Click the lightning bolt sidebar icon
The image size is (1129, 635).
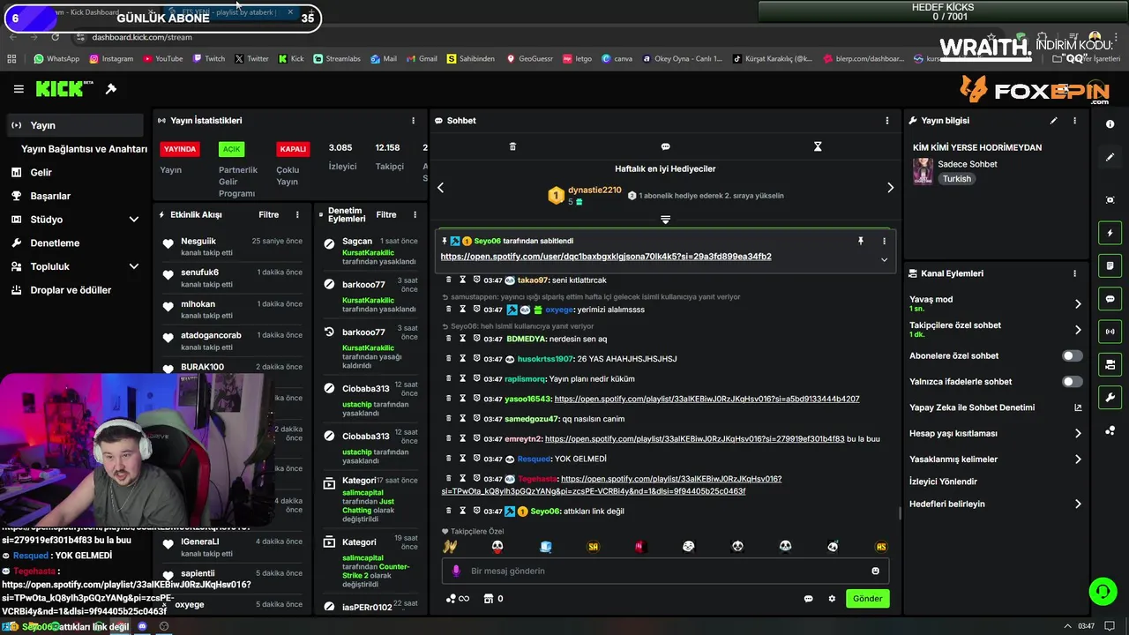point(1110,233)
